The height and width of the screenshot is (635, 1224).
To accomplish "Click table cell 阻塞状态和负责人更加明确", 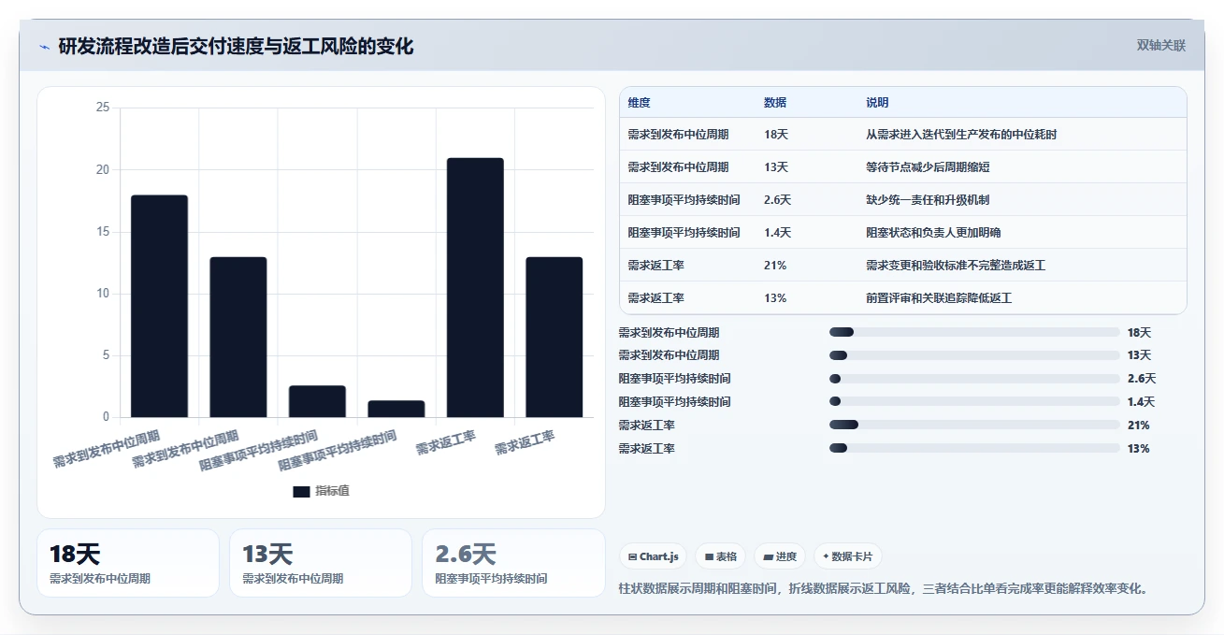I will point(933,233).
